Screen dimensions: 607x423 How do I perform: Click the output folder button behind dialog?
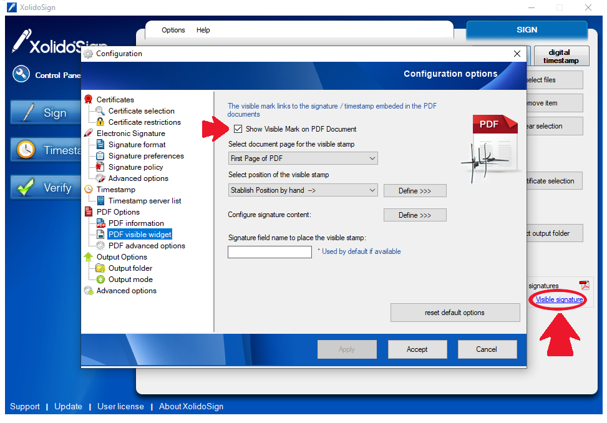[555, 233]
